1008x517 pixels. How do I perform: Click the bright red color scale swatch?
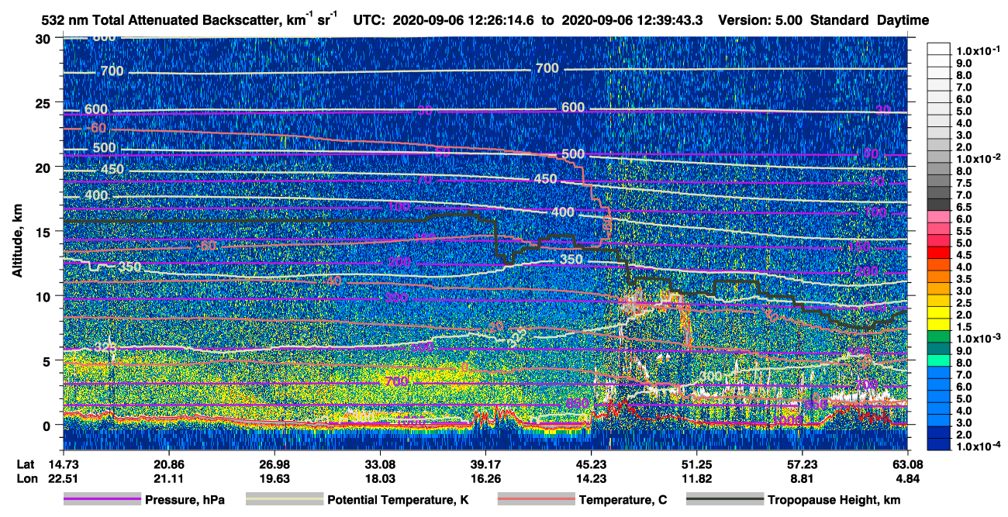pyautogui.click(x=939, y=252)
